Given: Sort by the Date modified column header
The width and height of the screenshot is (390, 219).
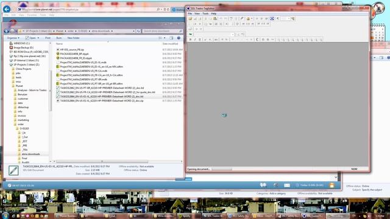Looking at the screenshot, I should click(x=171, y=44).
